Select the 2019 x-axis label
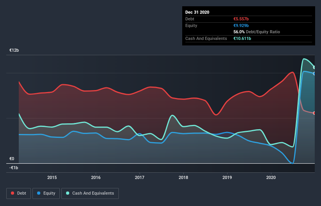 click(x=227, y=177)
